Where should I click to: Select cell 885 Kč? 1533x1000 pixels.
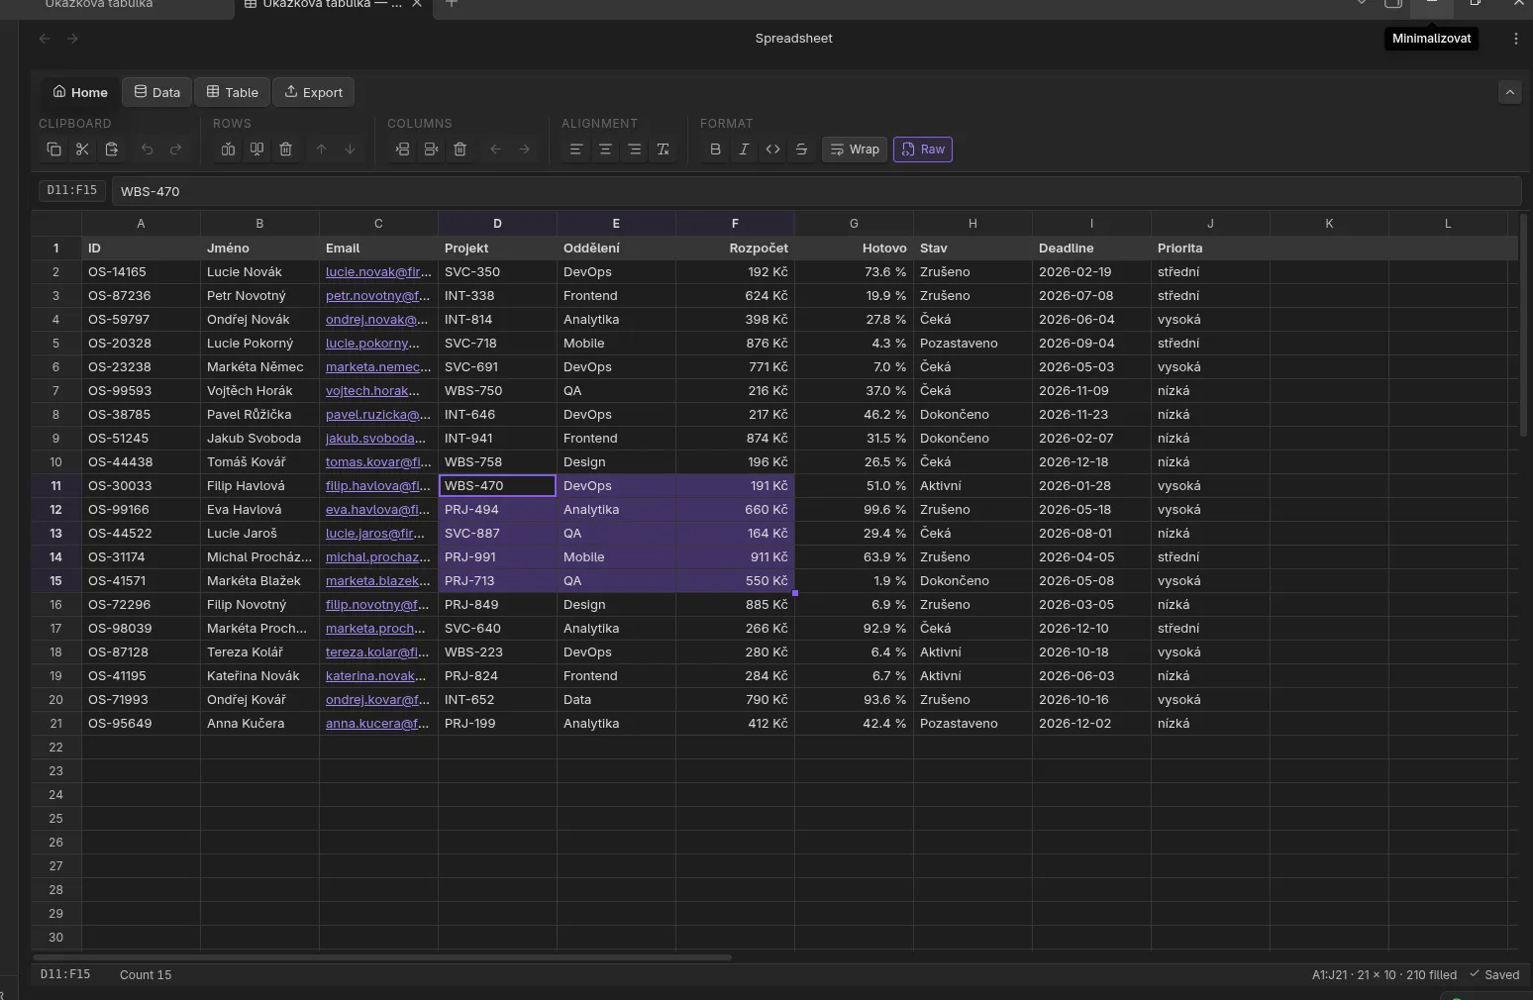735,605
